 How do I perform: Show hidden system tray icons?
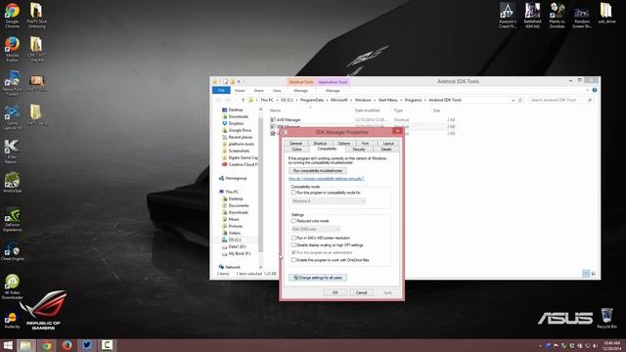540,346
